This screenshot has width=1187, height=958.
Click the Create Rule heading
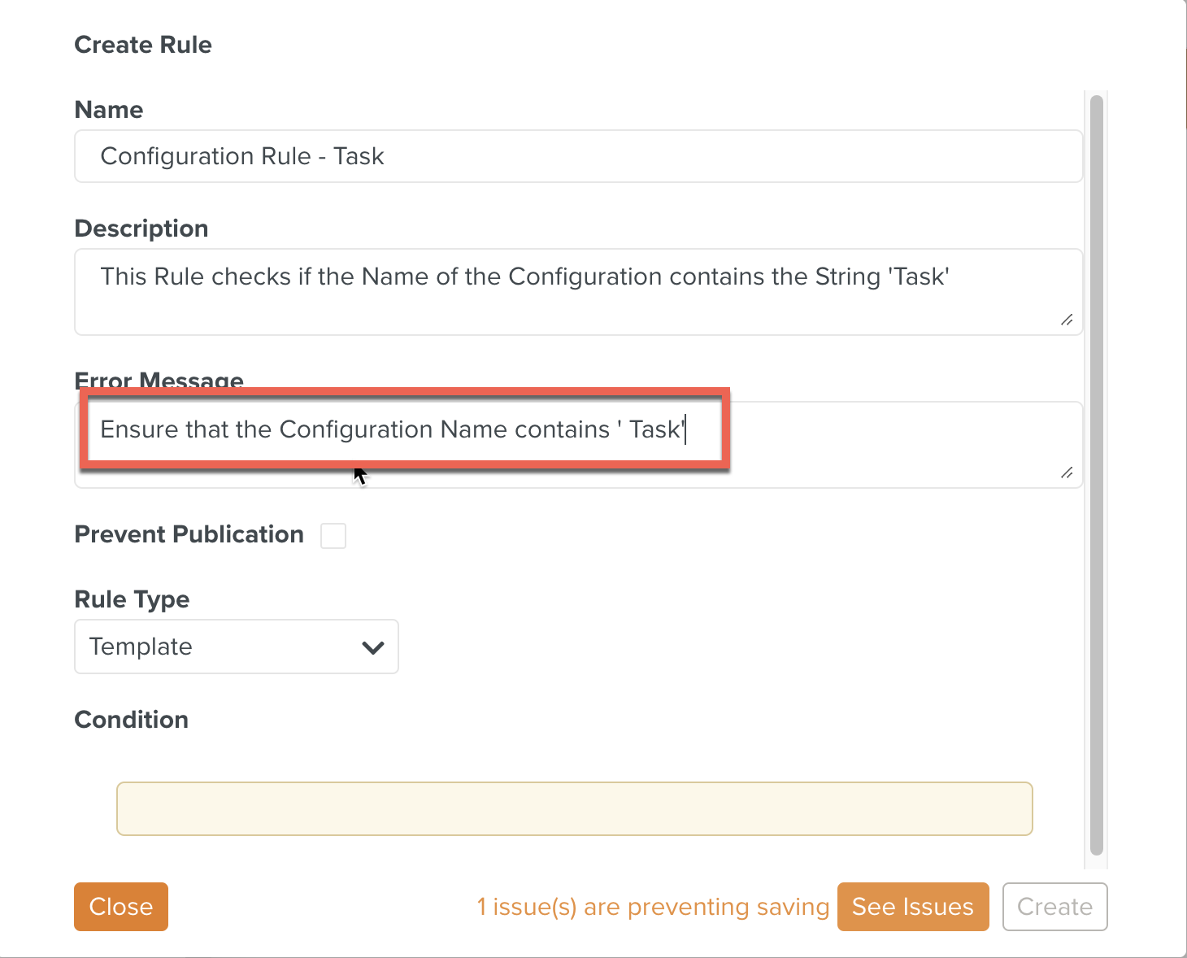pos(143,45)
